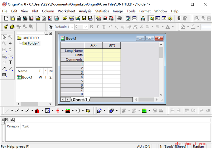This screenshot has width=212, height=149.
Task: Click the New Function (fx) icon
Action: (44, 18)
